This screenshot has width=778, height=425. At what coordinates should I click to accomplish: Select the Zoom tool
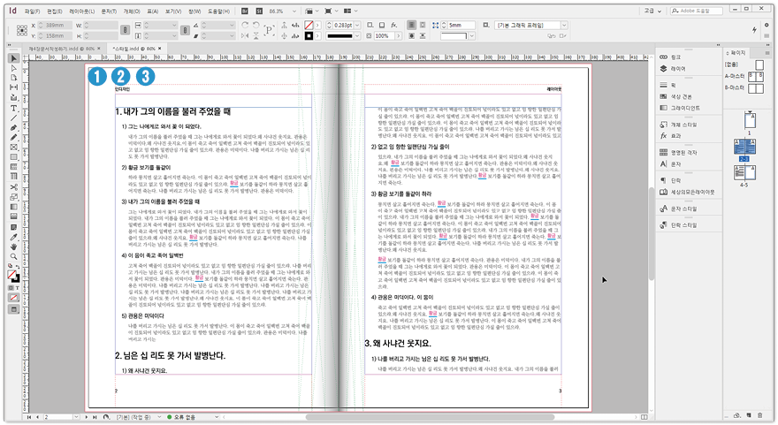click(x=14, y=256)
